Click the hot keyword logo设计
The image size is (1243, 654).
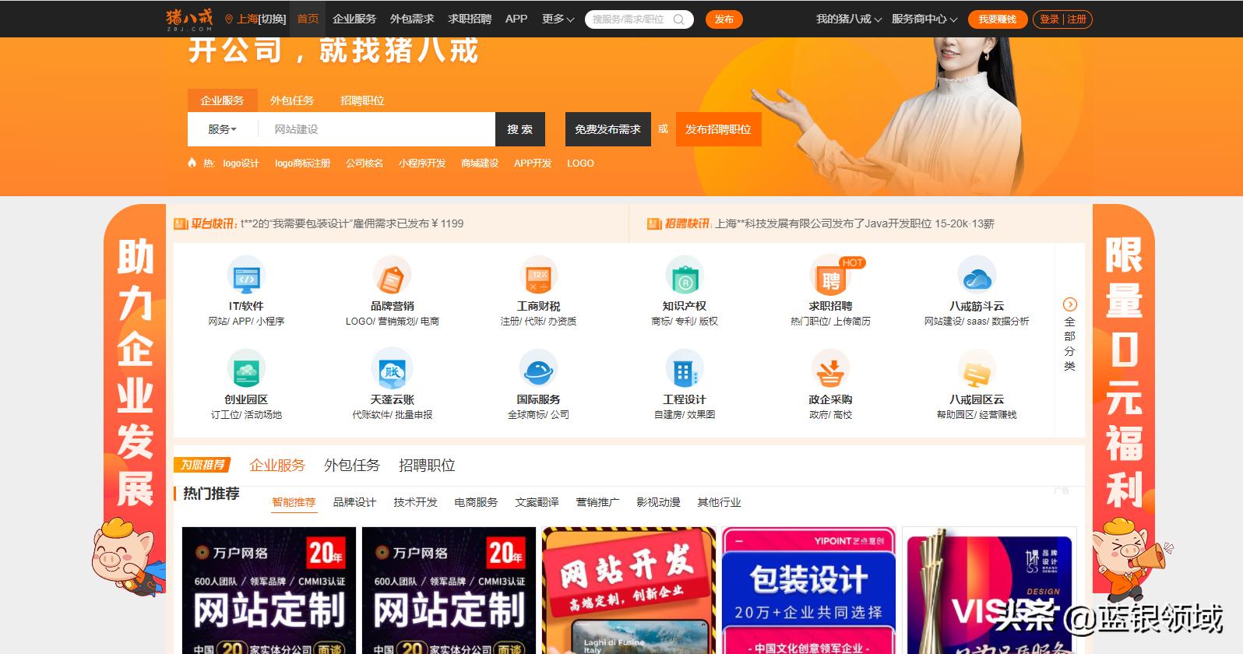coord(241,163)
